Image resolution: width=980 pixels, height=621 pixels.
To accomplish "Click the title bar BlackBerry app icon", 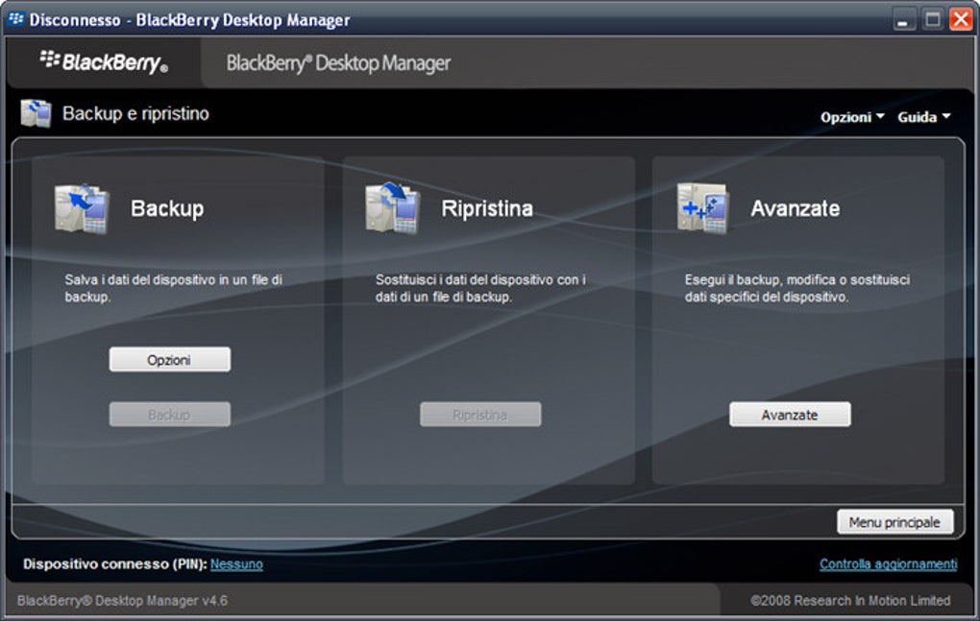I will [15, 19].
